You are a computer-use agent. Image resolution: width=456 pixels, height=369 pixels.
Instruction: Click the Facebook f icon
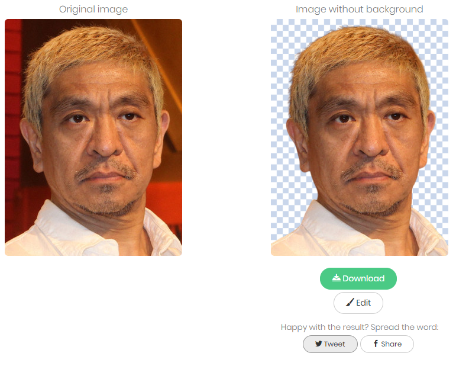click(376, 344)
